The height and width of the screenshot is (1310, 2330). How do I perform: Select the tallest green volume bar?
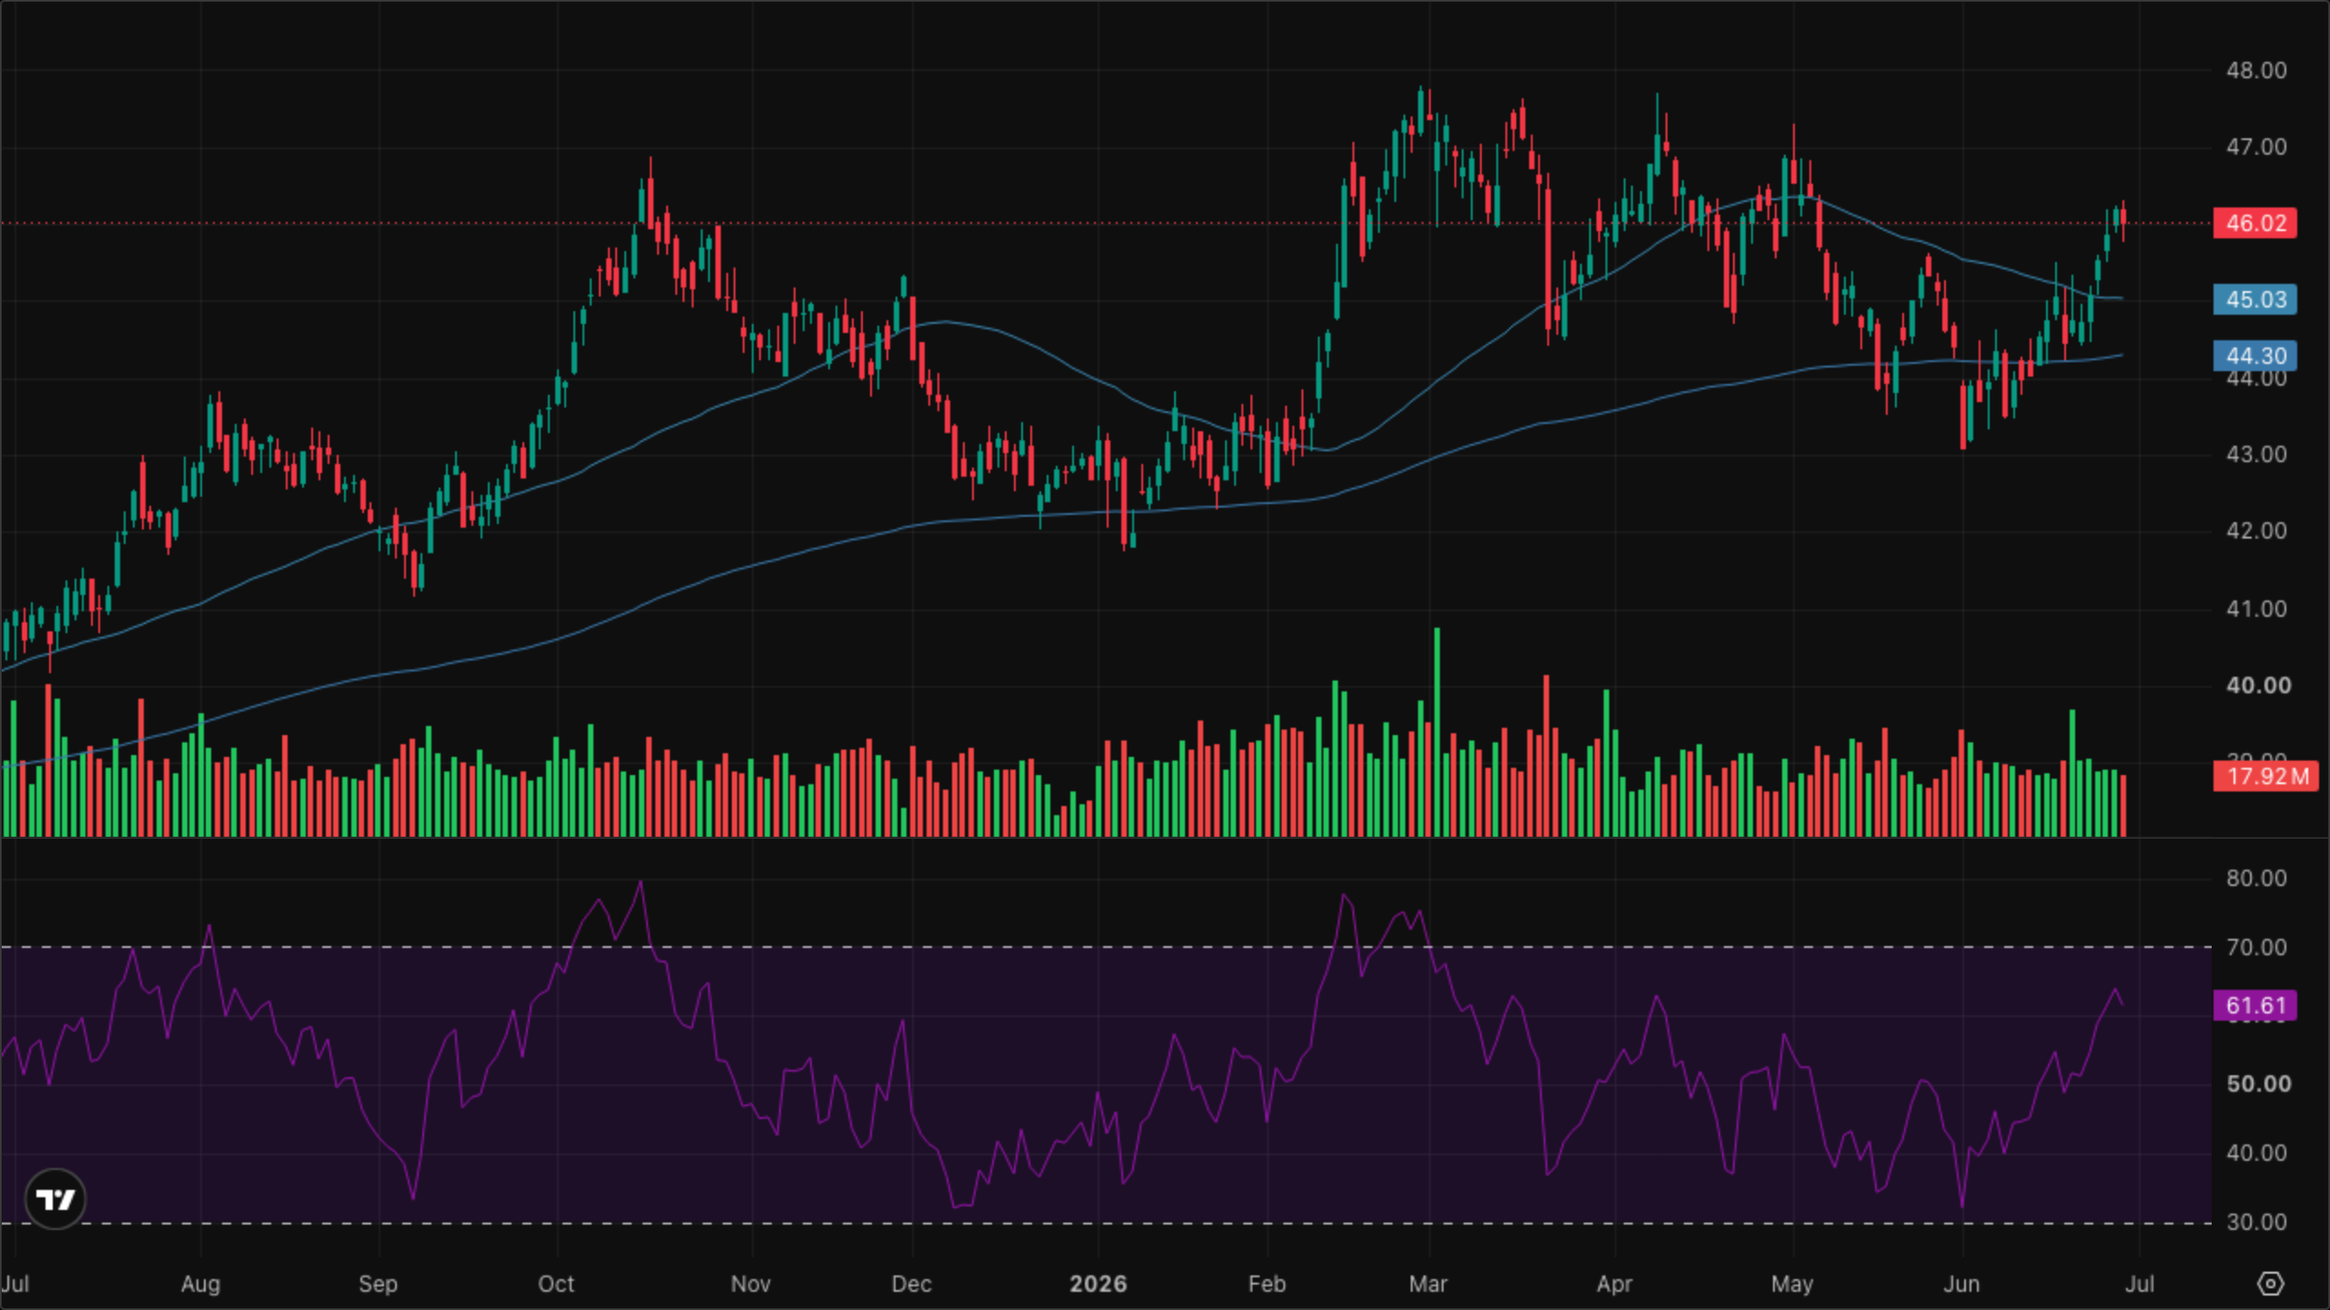(1437, 731)
